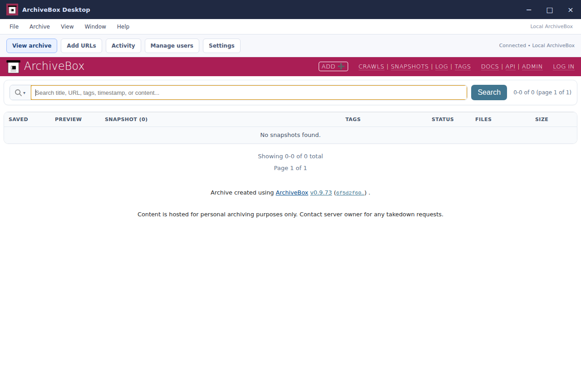Image resolution: width=581 pixels, height=390 pixels.
Task: Open the Settings section
Action: coord(222,46)
